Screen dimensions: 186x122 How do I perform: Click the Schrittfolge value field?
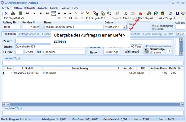tap(169, 51)
